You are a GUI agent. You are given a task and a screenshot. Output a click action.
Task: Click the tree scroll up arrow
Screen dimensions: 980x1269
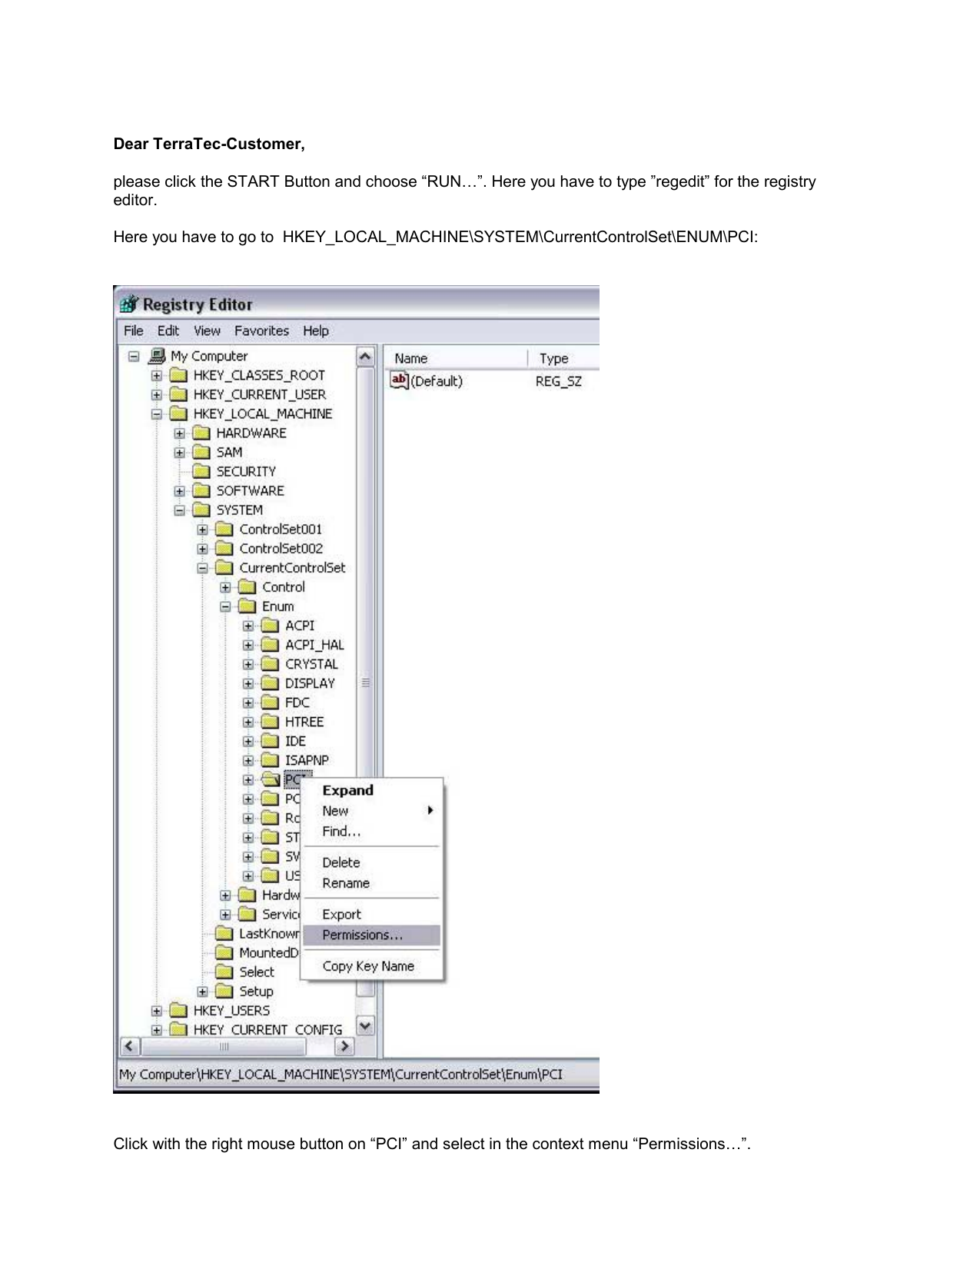(x=366, y=357)
